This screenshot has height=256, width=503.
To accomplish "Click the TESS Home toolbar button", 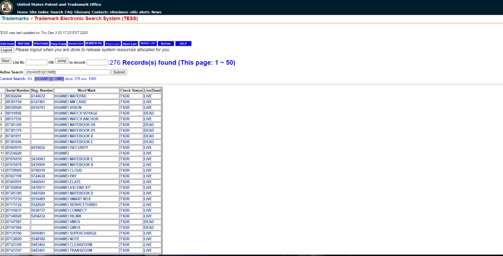I will coord(7,44).
